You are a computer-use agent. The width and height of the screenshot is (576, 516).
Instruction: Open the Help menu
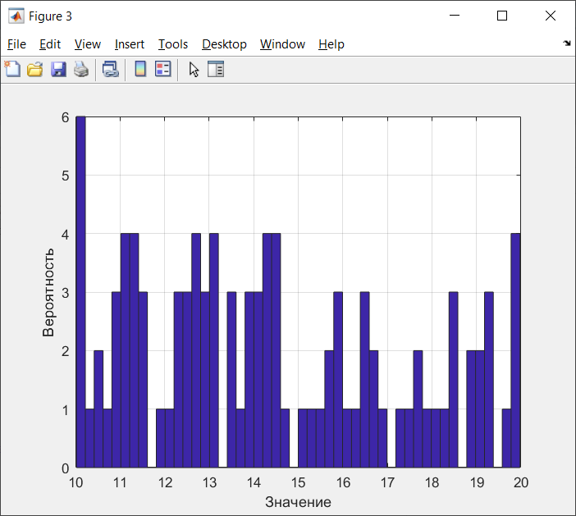tap(331, 44)
